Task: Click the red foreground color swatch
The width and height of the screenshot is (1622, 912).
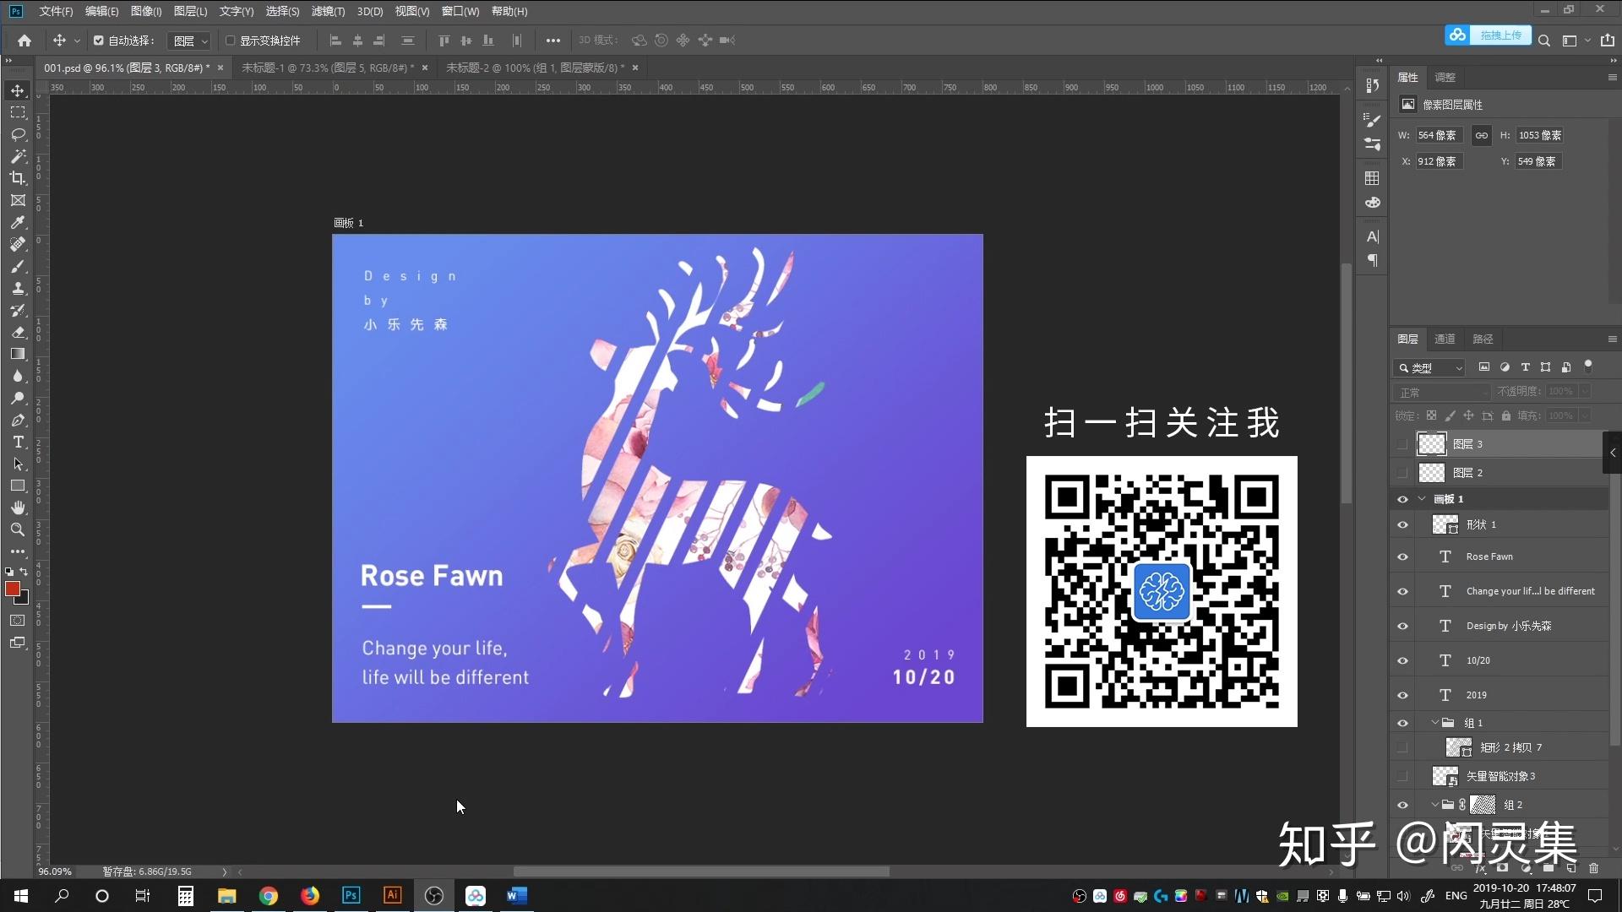Action: tap(13, 589)
